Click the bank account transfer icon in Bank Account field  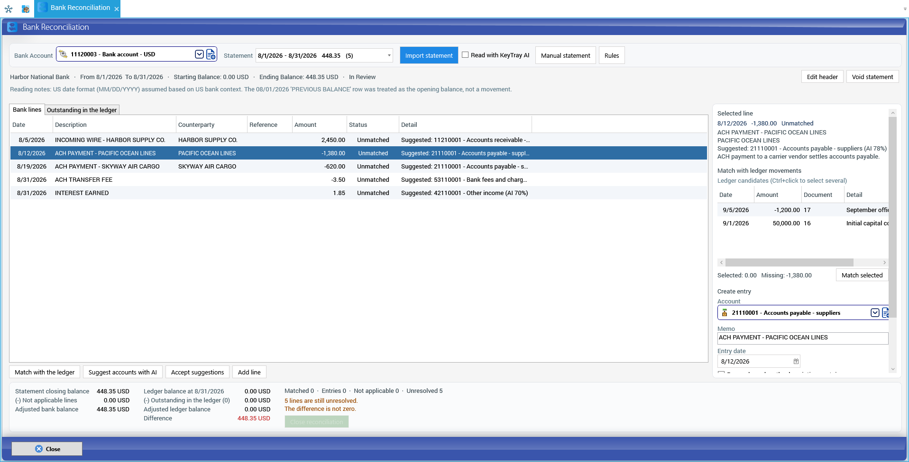point(63,54)
